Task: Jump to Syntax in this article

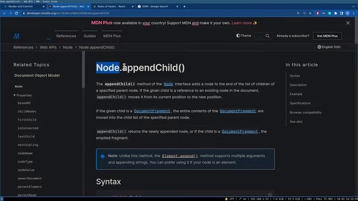Action: (295, 76)
